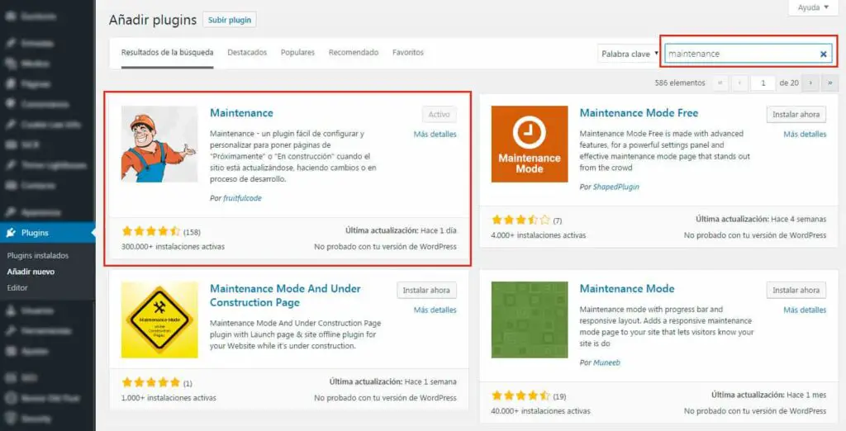The height and width of the screenshot is (431, 846).
Task: Click the star rating with (19) reviews
Action: (520, 395)
